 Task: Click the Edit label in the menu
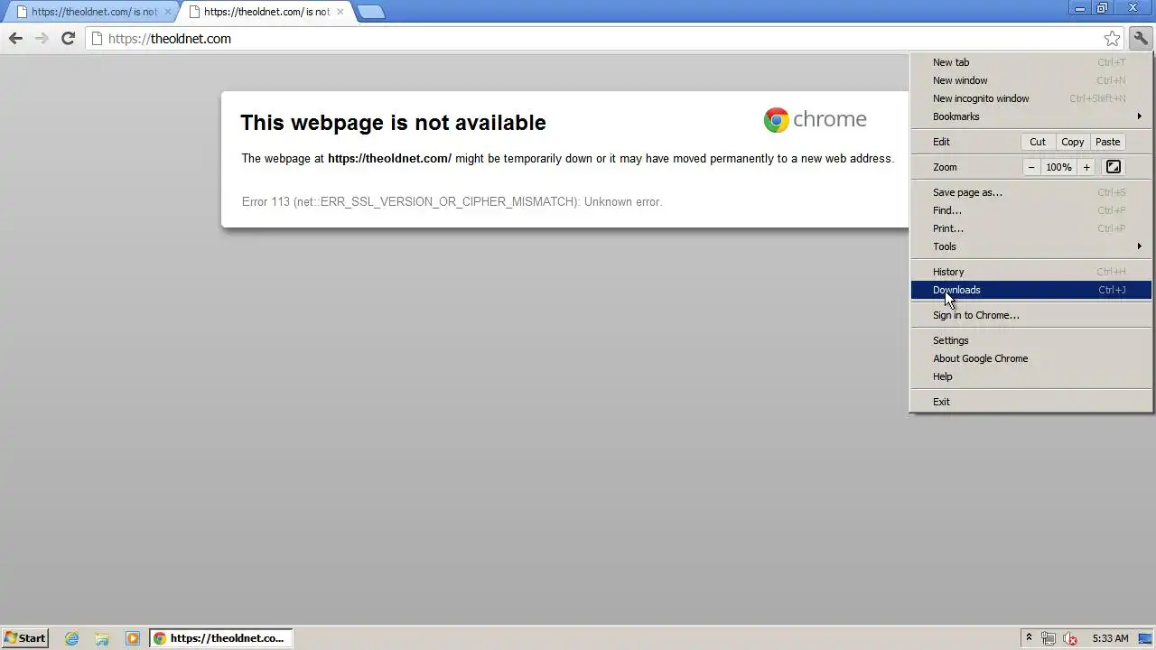[941, 142]
